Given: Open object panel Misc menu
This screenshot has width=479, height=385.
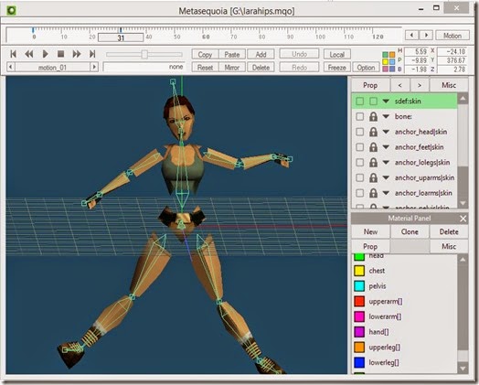Looking at the screenshot, I should [x=449, y=85].
